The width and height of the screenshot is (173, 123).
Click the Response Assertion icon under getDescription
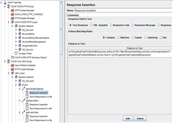[27, 104]
